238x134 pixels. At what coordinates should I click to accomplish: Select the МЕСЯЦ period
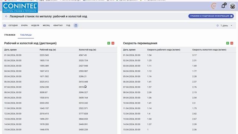pos(46,25)
